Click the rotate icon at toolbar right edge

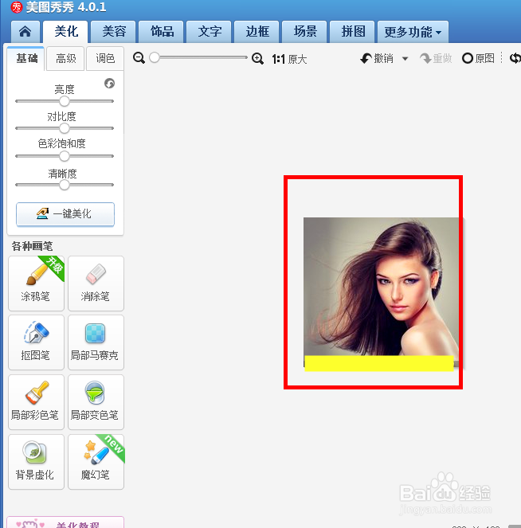click(515, 59)
